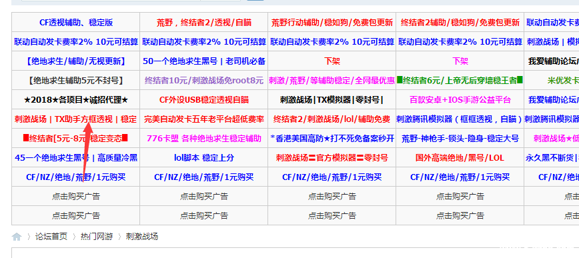Go to 热门网游 breadcrumb link
Image resolution: width=579 pixels, height=258 pixels.
coord(97,237)
